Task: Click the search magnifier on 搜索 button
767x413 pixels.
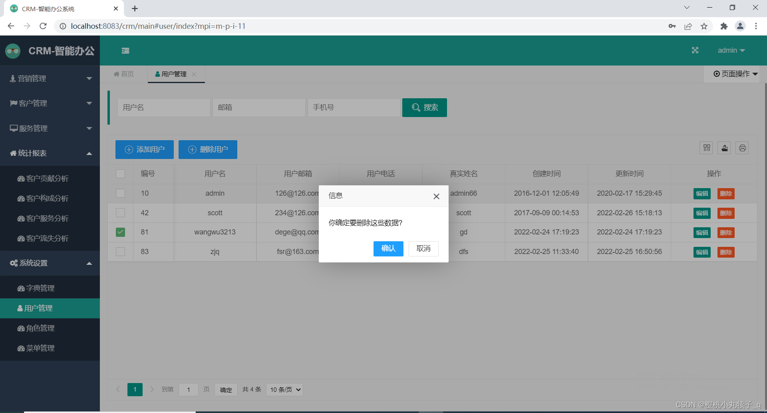Action: coord(415,107)
